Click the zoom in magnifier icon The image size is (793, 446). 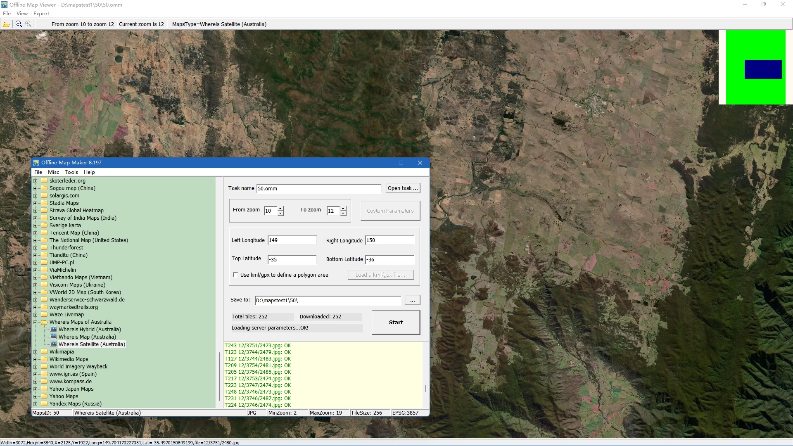tap(28, 24)
